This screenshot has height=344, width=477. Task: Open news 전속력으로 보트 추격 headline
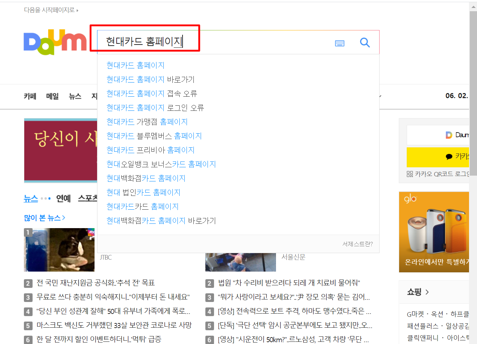(295, 311)
